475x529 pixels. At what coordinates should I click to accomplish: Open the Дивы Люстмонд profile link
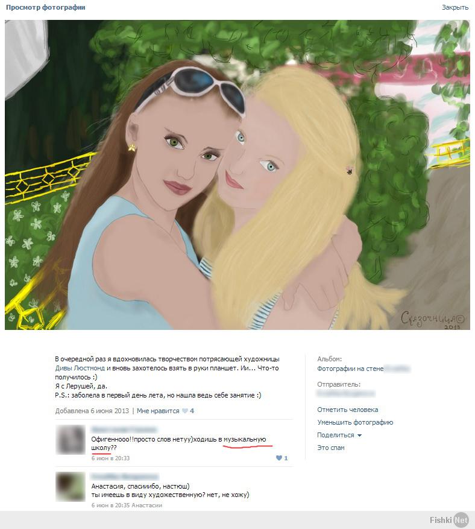pos(80,368)
